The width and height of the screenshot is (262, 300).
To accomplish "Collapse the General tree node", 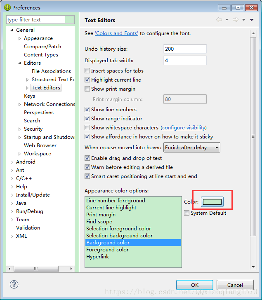I will pyautogui.click(x=12, y=30).
